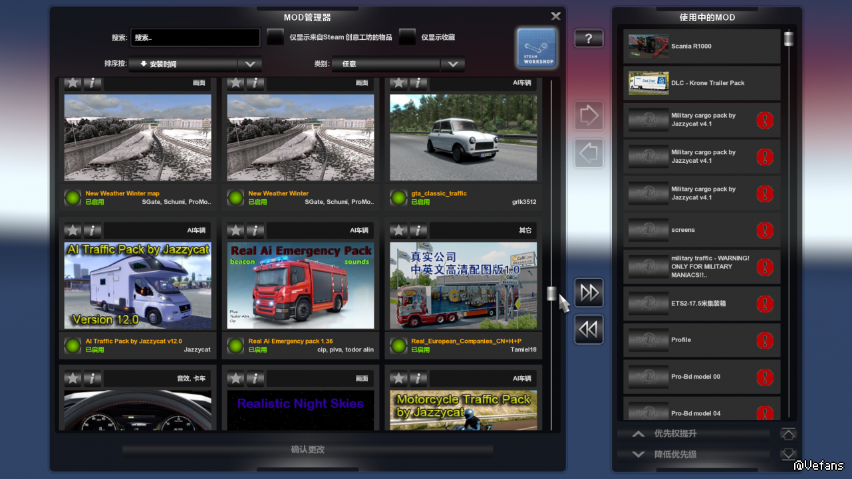Select Scania R1000 in active mods list

702,47
